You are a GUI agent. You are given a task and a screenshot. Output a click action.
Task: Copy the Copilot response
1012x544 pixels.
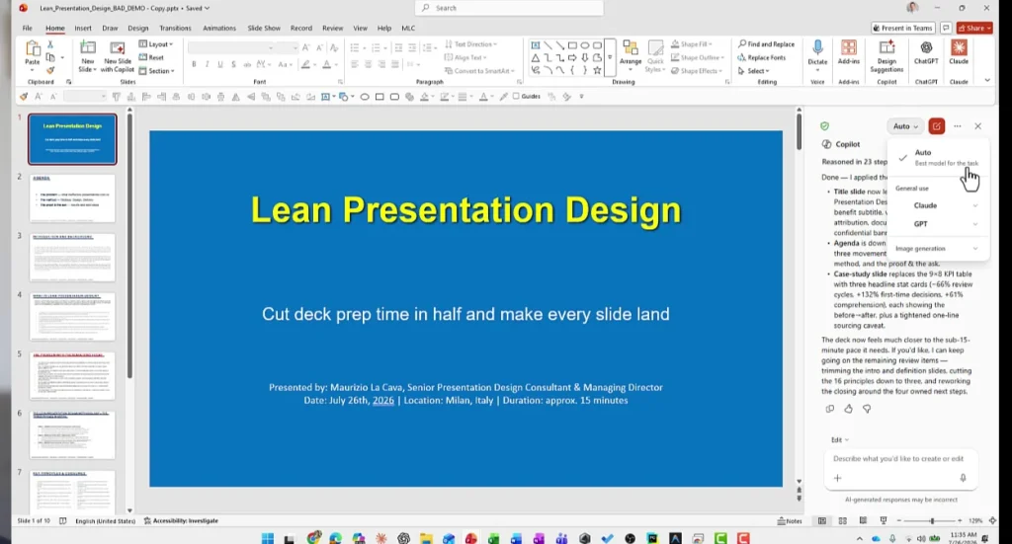830,409
